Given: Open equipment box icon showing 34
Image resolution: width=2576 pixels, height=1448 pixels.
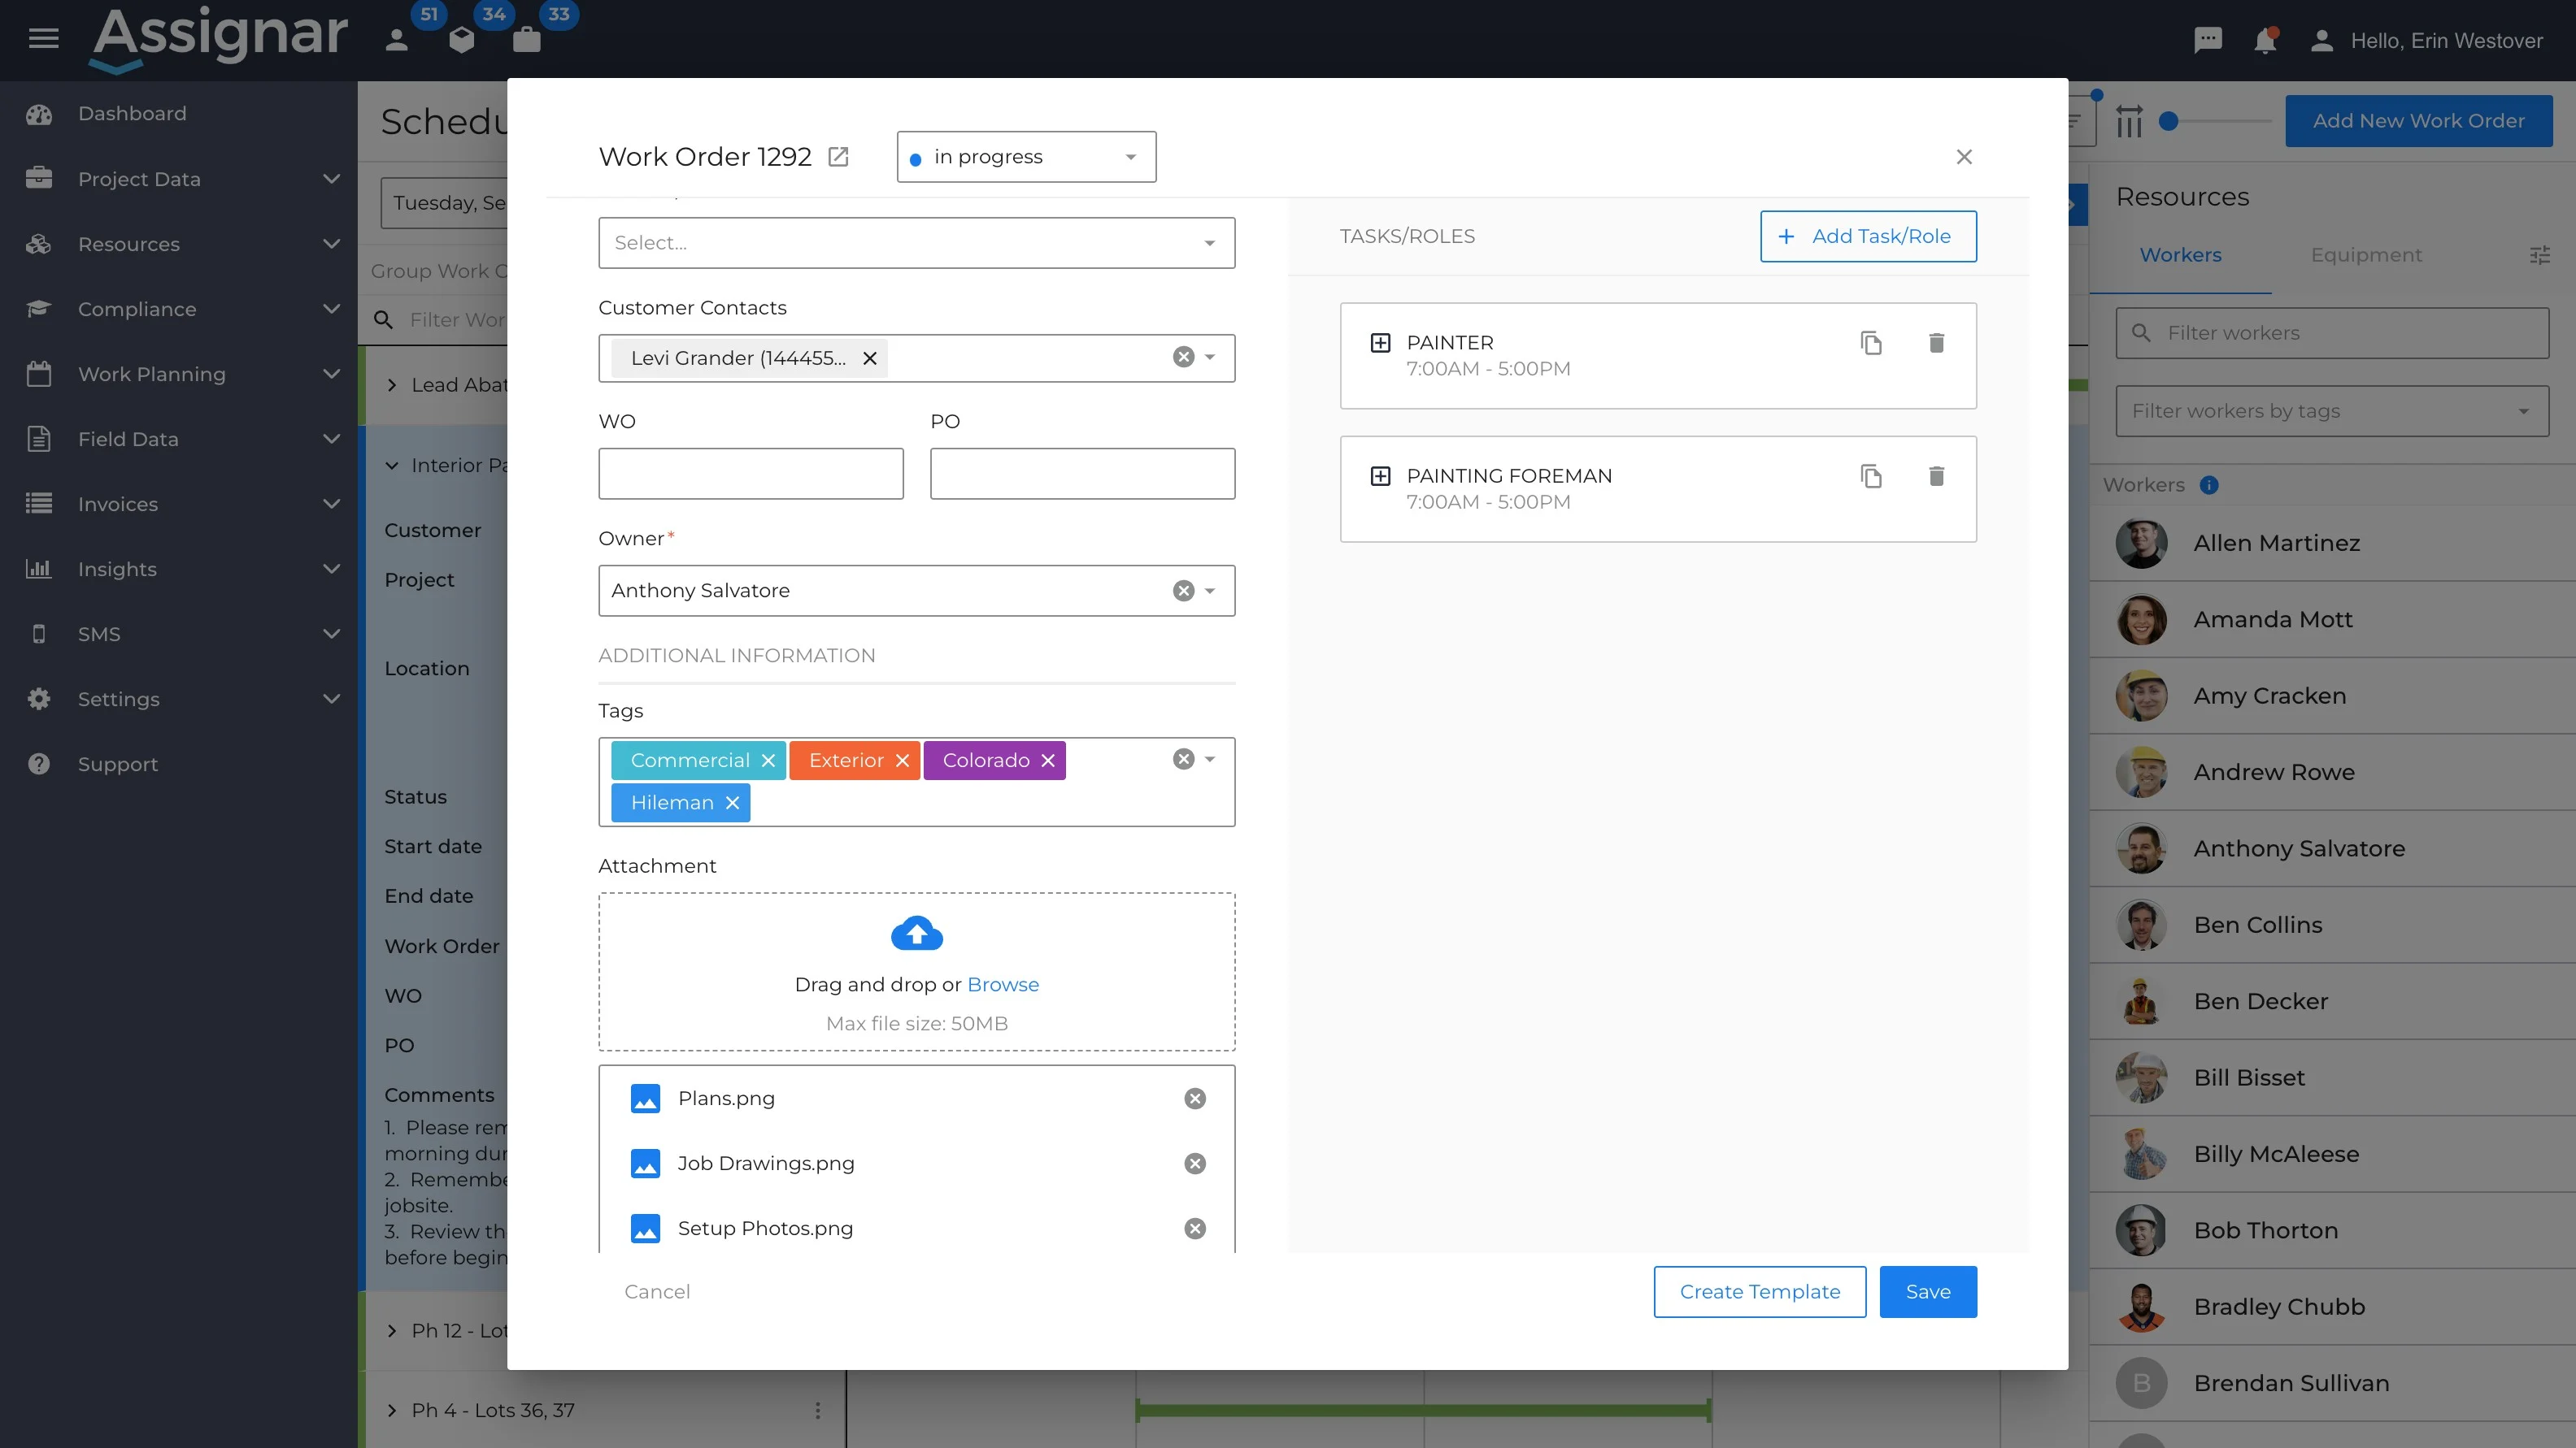Looking at the screenshot, I should coord(461,39).
